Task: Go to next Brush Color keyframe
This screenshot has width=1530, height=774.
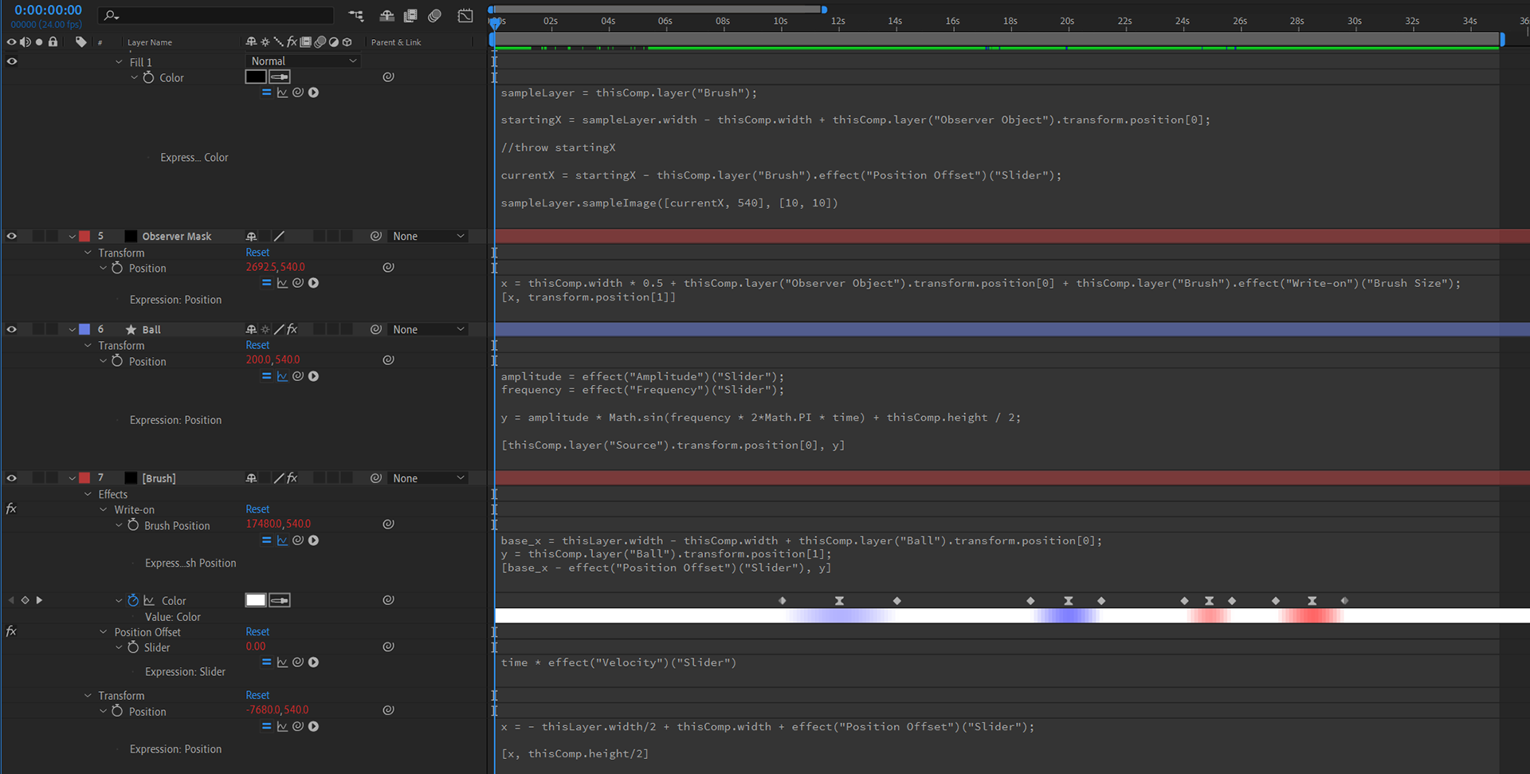Action: point(39,600)
